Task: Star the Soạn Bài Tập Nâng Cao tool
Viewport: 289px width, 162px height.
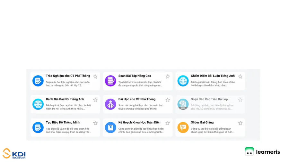Action: tap(168, 77)
